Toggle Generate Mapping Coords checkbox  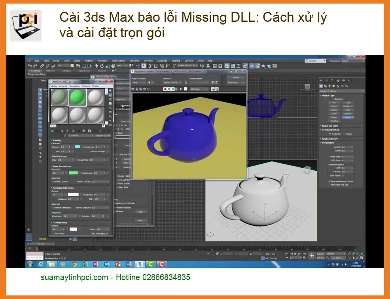(x=329, y=182)
